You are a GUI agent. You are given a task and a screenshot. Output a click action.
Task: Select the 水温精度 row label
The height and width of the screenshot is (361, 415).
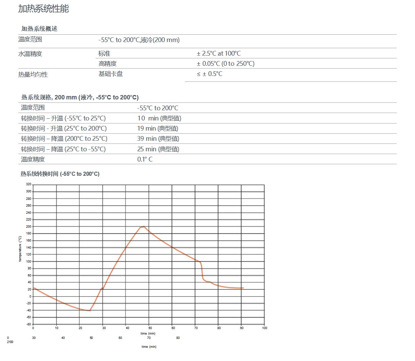tap(30, 54)
